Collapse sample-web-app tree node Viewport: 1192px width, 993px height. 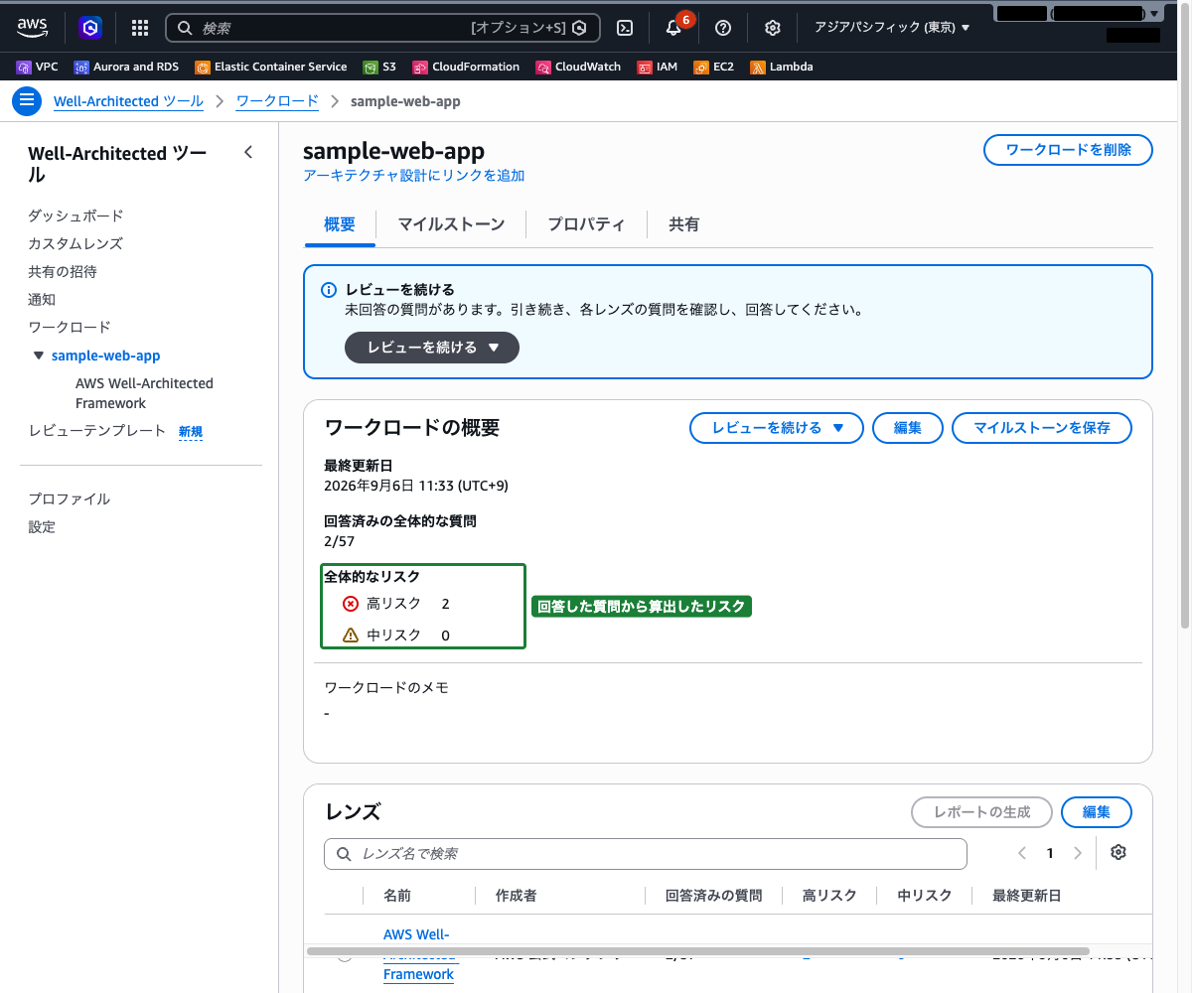pos(39,355)
